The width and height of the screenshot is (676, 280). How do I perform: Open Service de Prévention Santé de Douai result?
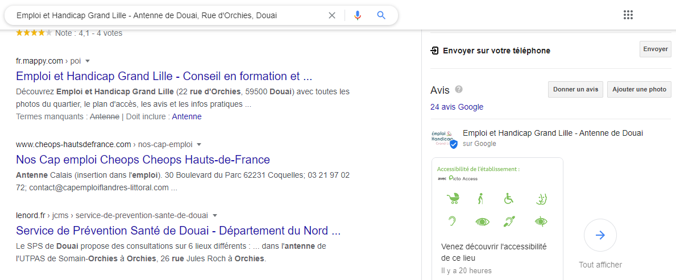[x=178, y=231]
